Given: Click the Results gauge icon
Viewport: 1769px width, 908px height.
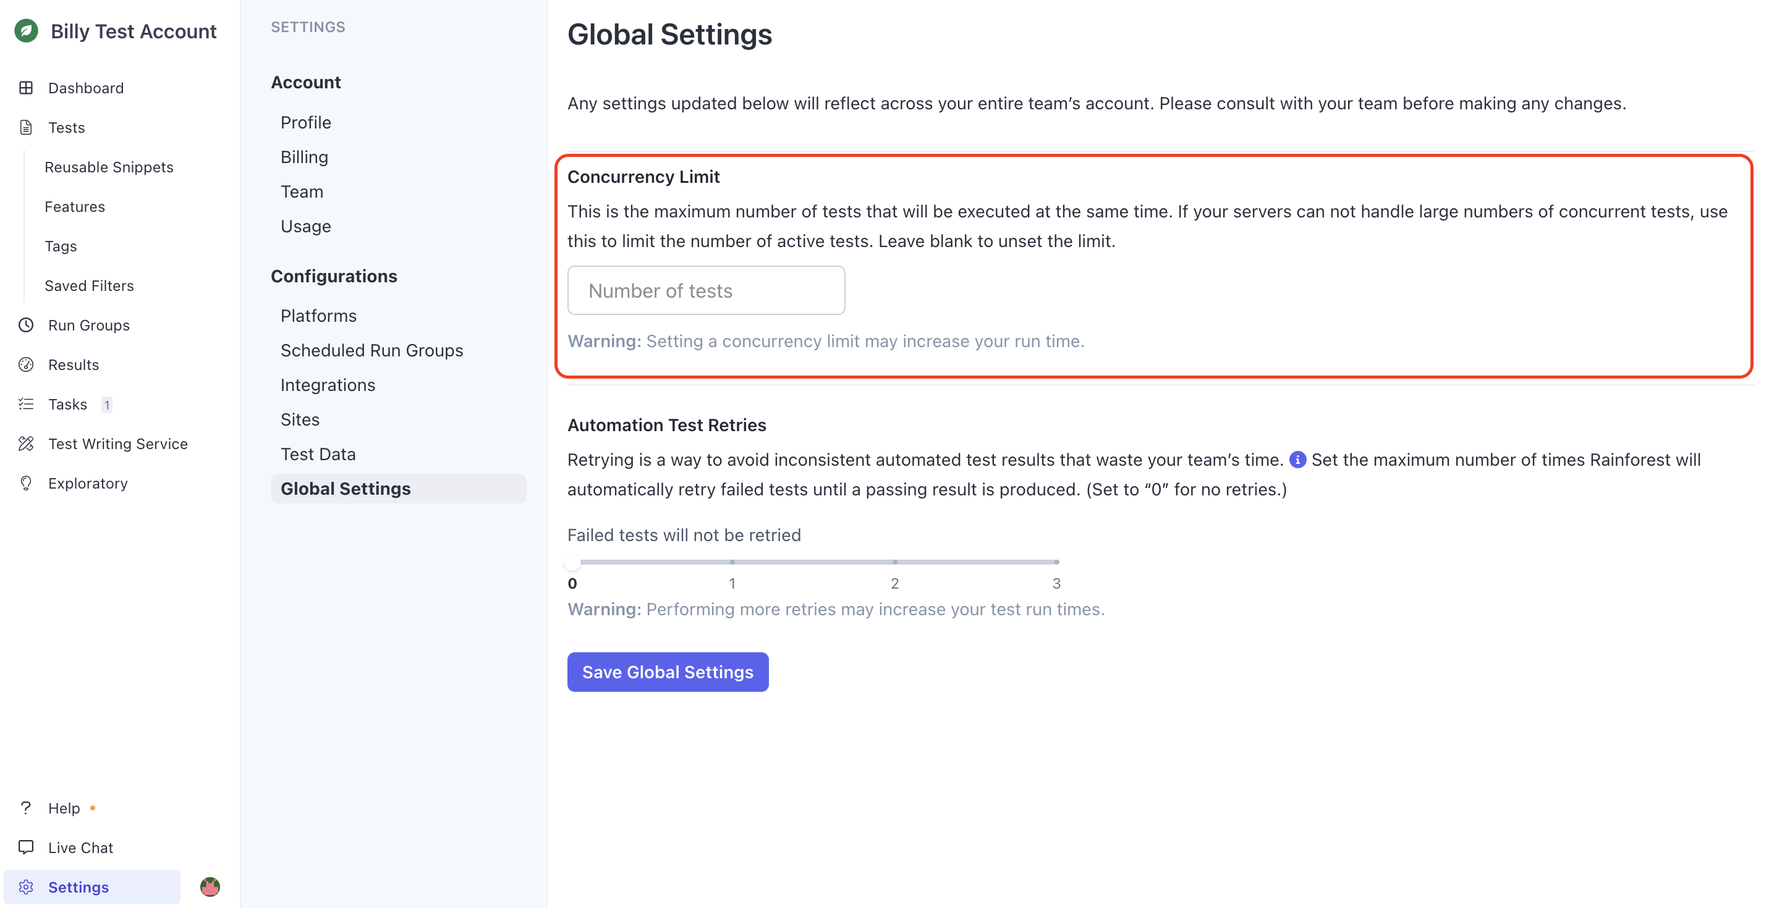Looking at the screenshot, I should click(x=26, y=364).
